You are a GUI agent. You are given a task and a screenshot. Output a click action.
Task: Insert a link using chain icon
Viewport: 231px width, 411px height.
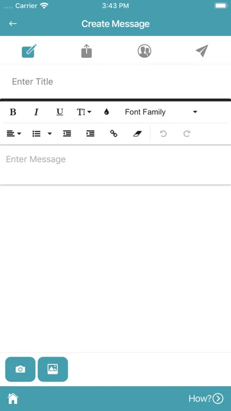114,133
